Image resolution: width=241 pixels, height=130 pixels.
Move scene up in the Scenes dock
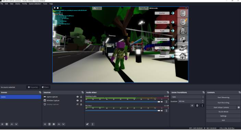[x=12, y=124]
